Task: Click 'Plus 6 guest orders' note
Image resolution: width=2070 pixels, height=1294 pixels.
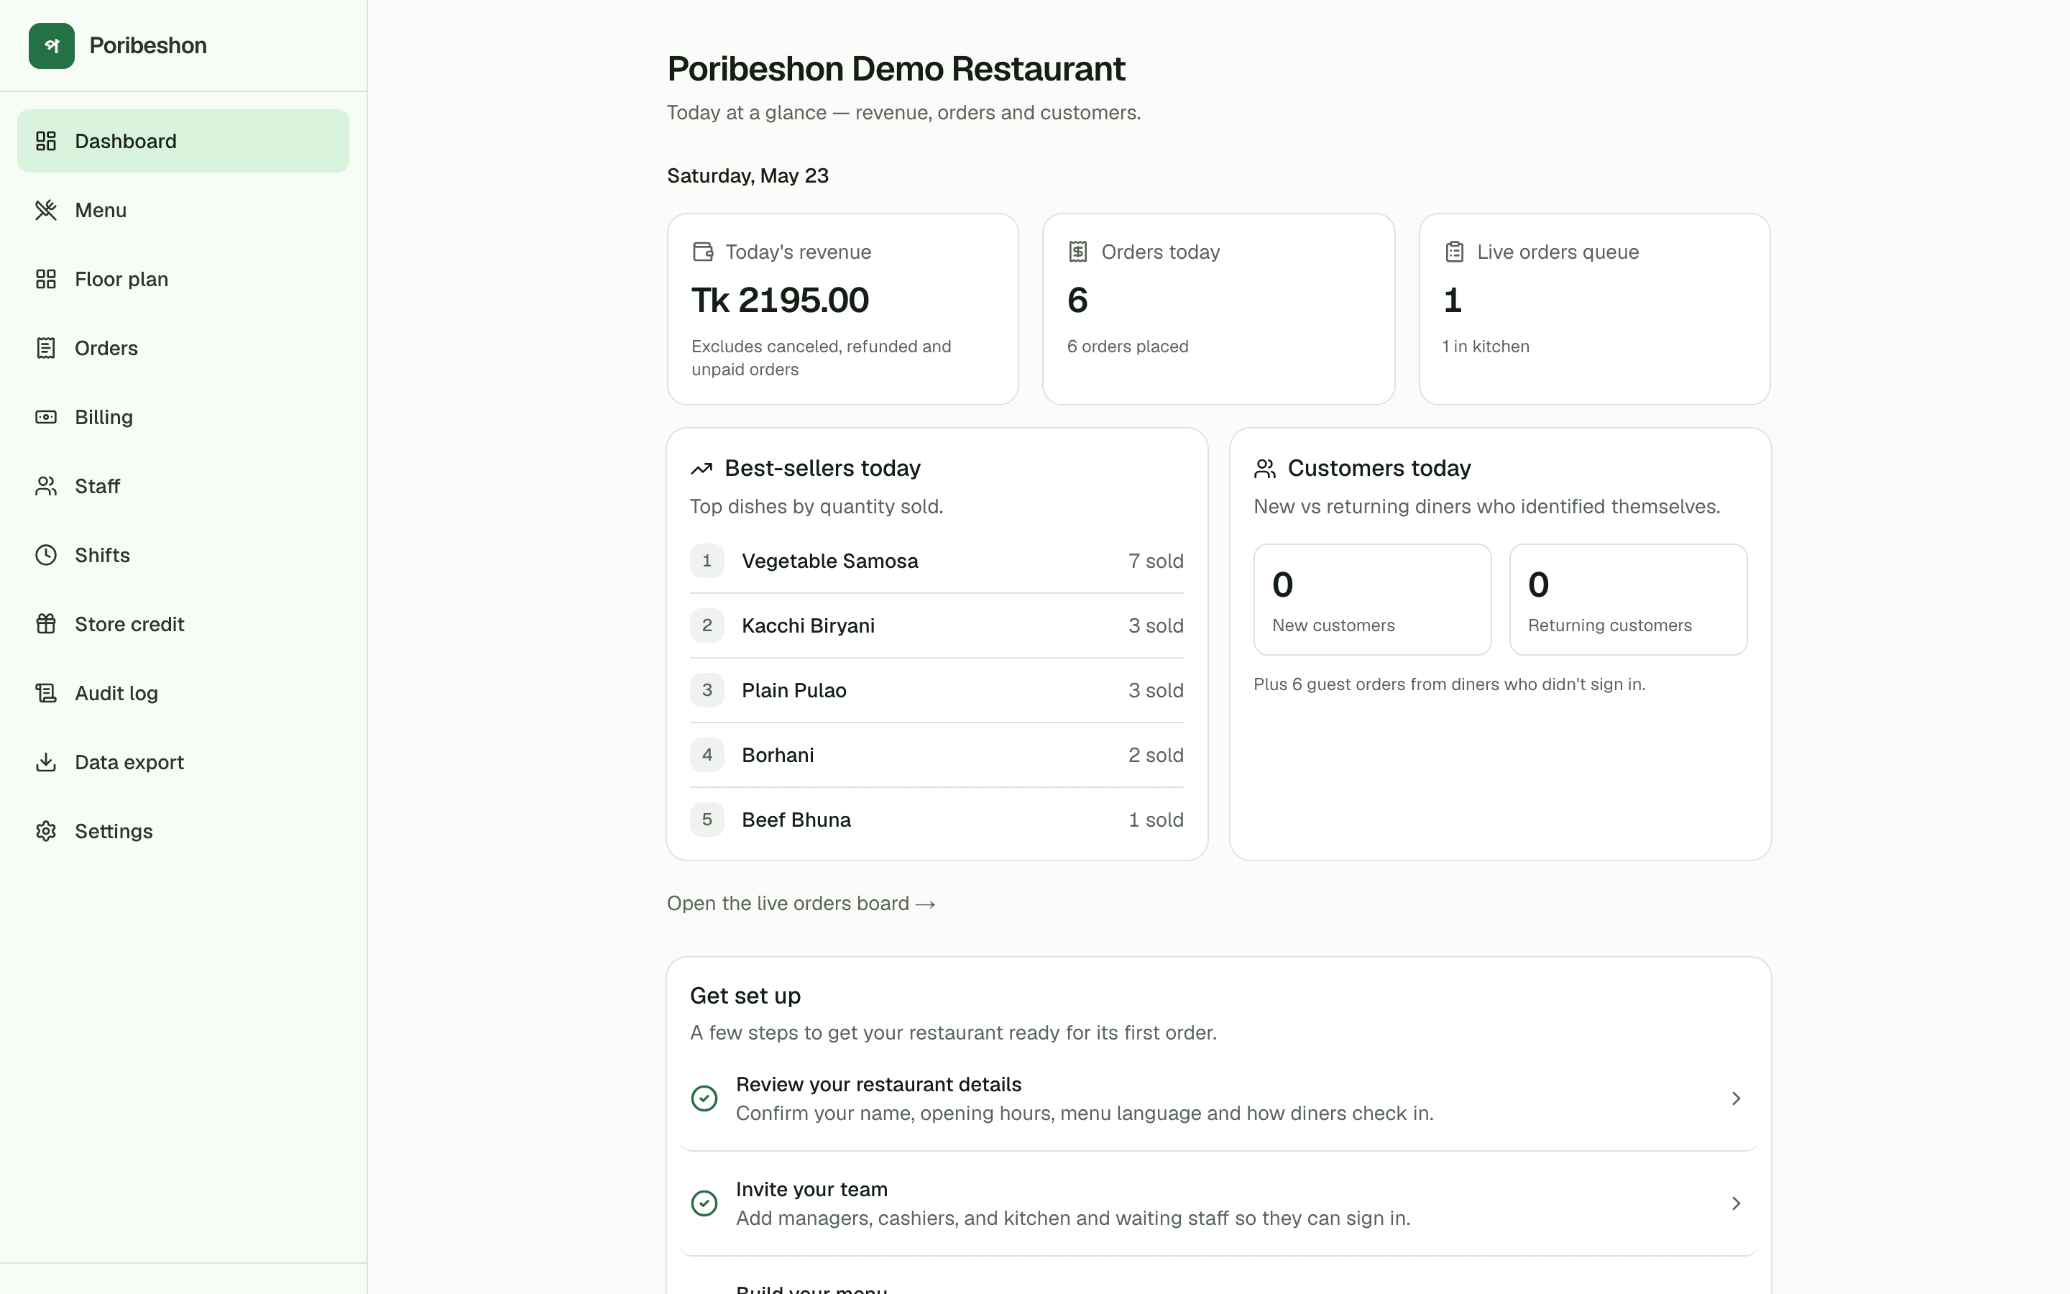Action: [x=1449, y=684]
